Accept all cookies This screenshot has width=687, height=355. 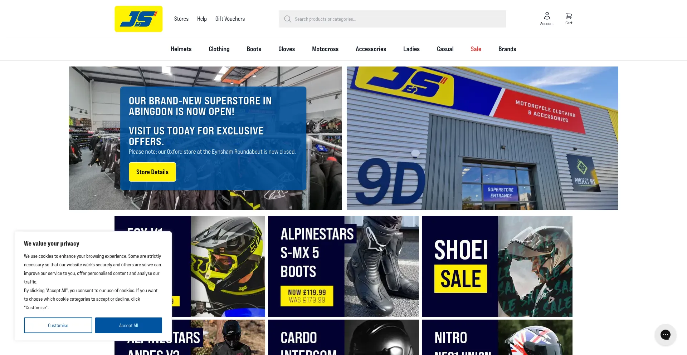[128, 325]
